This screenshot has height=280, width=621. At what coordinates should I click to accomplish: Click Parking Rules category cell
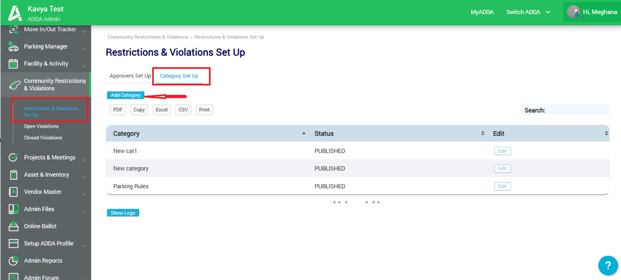click(131, 186)
